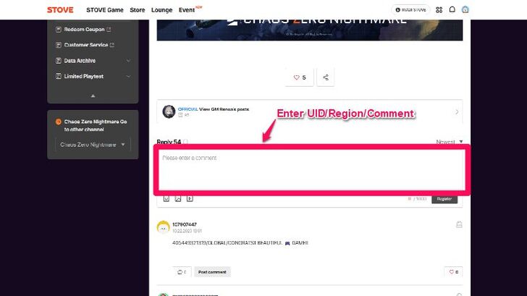Like the comment by 157907447
Screen dimensions: 527x296
(453, 272)
